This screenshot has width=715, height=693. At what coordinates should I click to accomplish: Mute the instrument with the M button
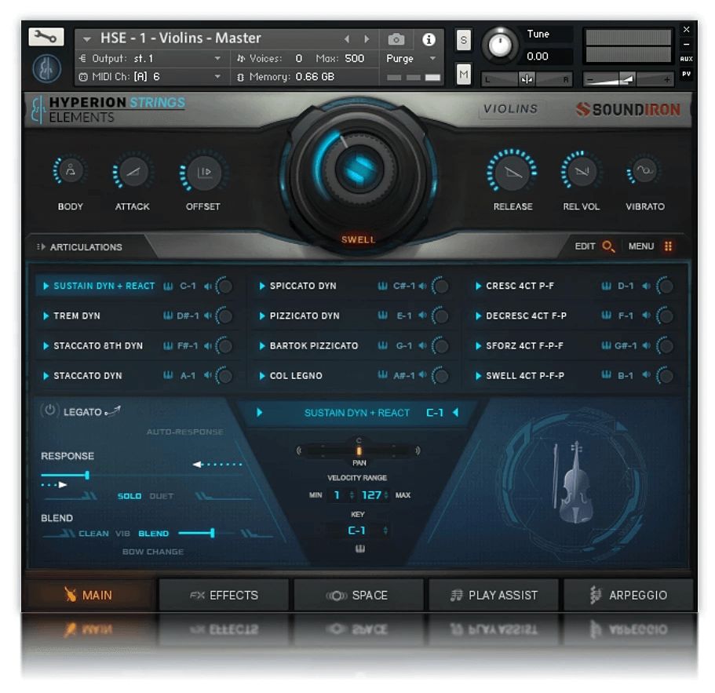click(463, 73)
